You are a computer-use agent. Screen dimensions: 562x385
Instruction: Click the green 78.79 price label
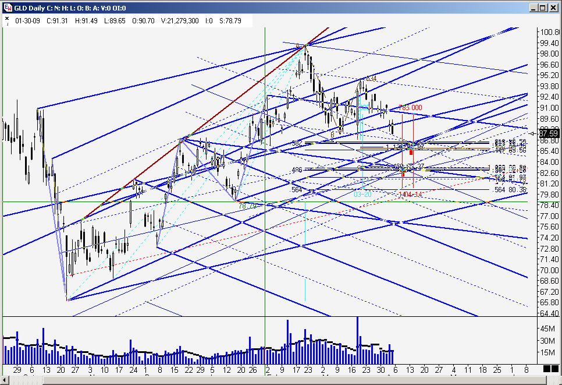point(247,206)
